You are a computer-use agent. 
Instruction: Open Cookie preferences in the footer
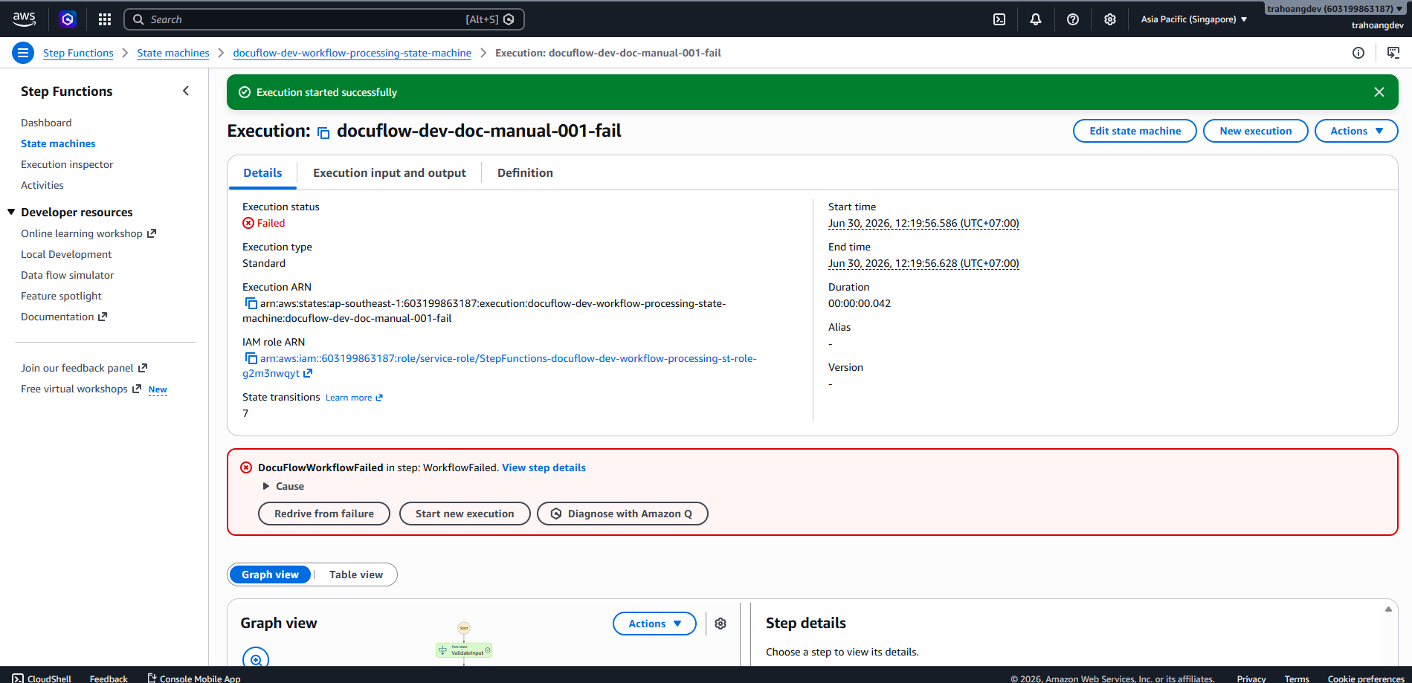coord(1366,679)
